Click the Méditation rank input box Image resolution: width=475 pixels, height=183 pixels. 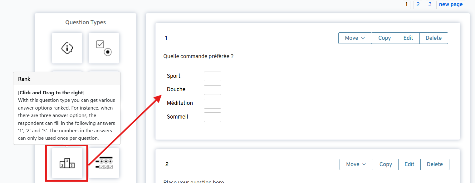[213, 104]
